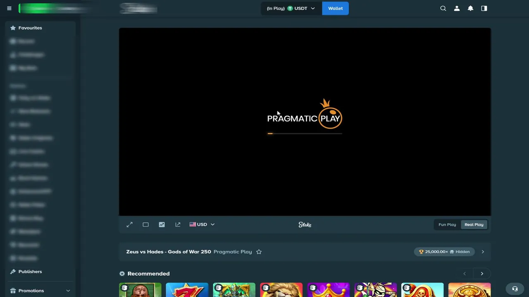Open the red 7 slot thumbnail

tap(187, 290)
